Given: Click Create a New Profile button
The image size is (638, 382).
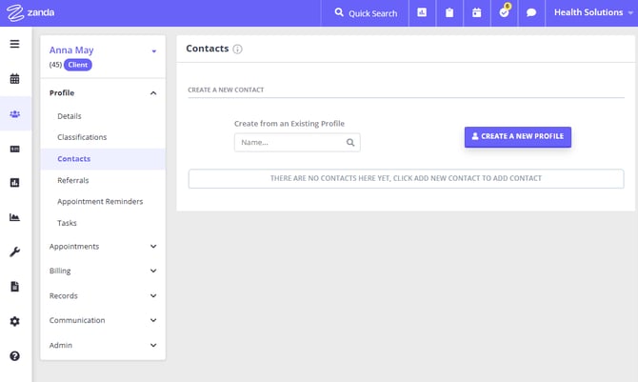Looking at the screenshot, I should pyautogui.click(x=517, y=137).
